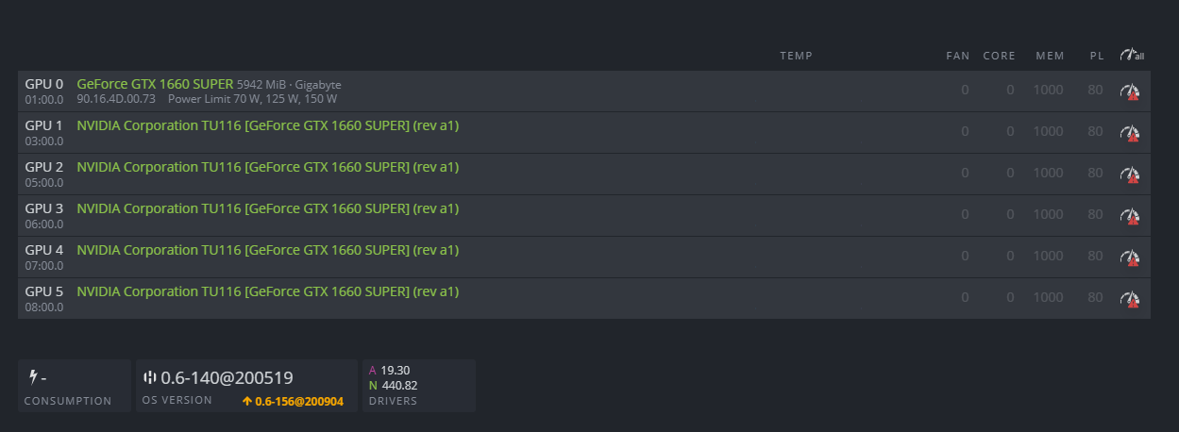Click the GPU 0 power limit value 80

1095,91
